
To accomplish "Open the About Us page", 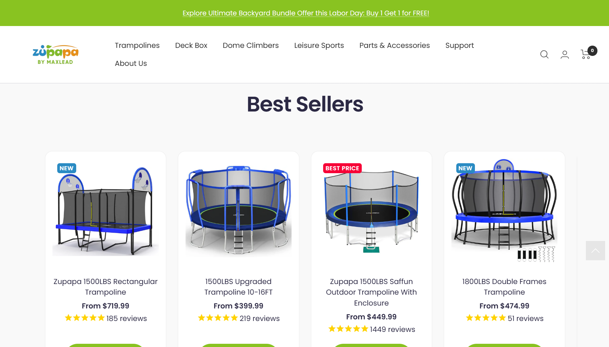I will pos(131,64).
